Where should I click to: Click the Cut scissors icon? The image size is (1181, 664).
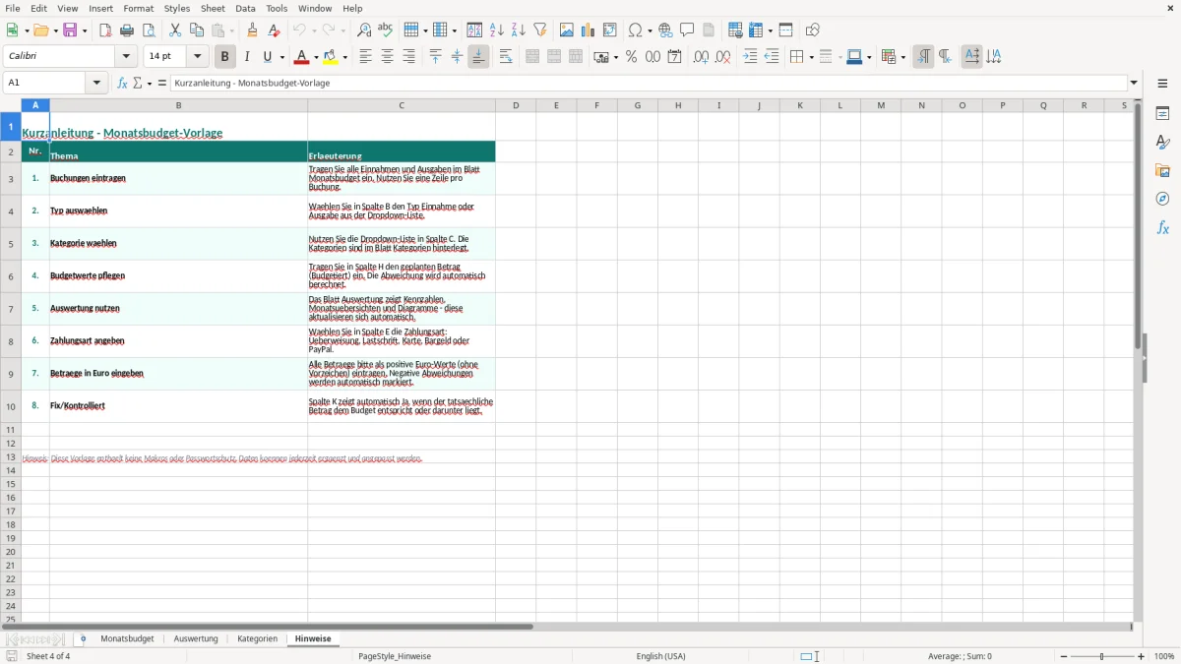point(175,30)
